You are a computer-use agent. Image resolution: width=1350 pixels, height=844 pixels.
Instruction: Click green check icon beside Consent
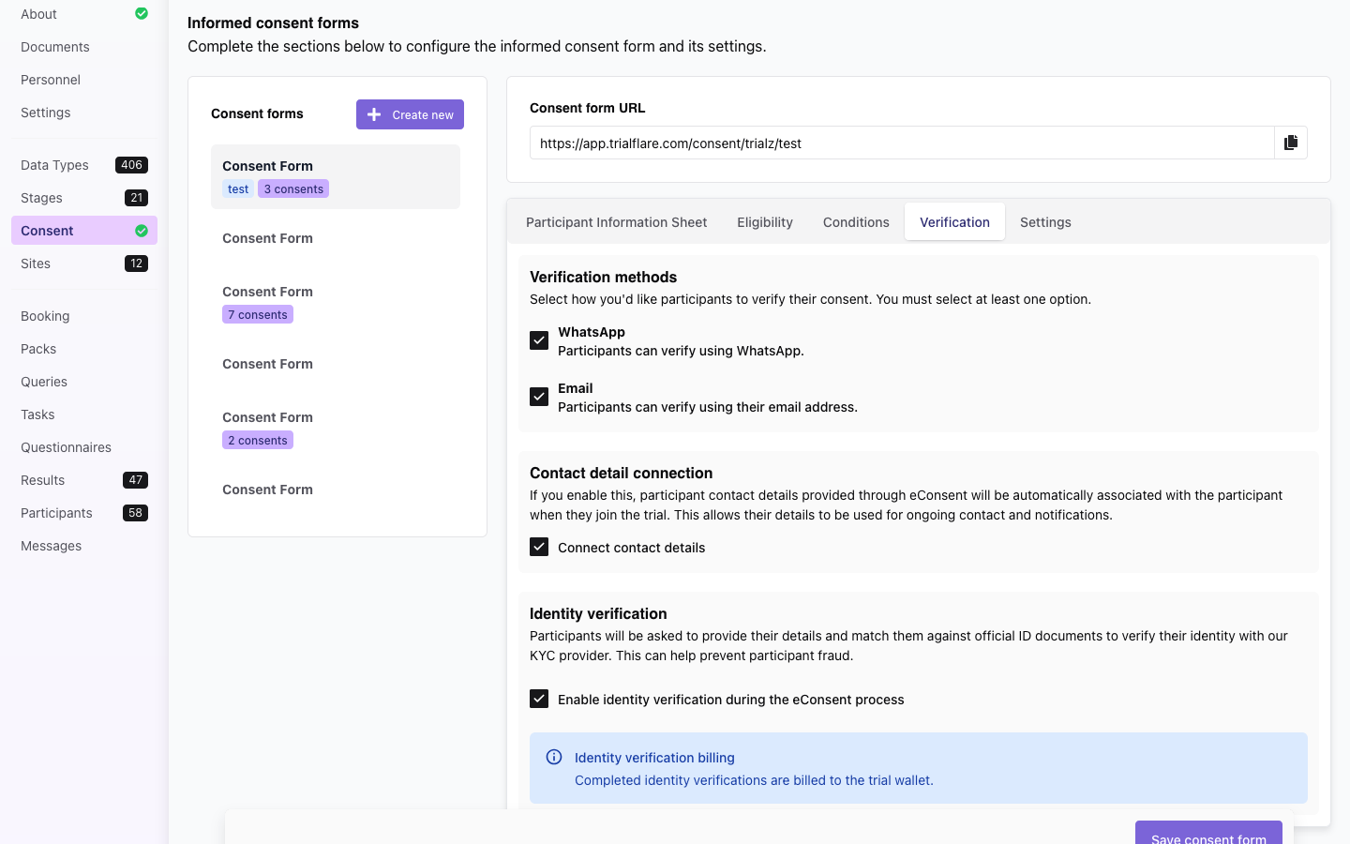[x=142, y=231]
